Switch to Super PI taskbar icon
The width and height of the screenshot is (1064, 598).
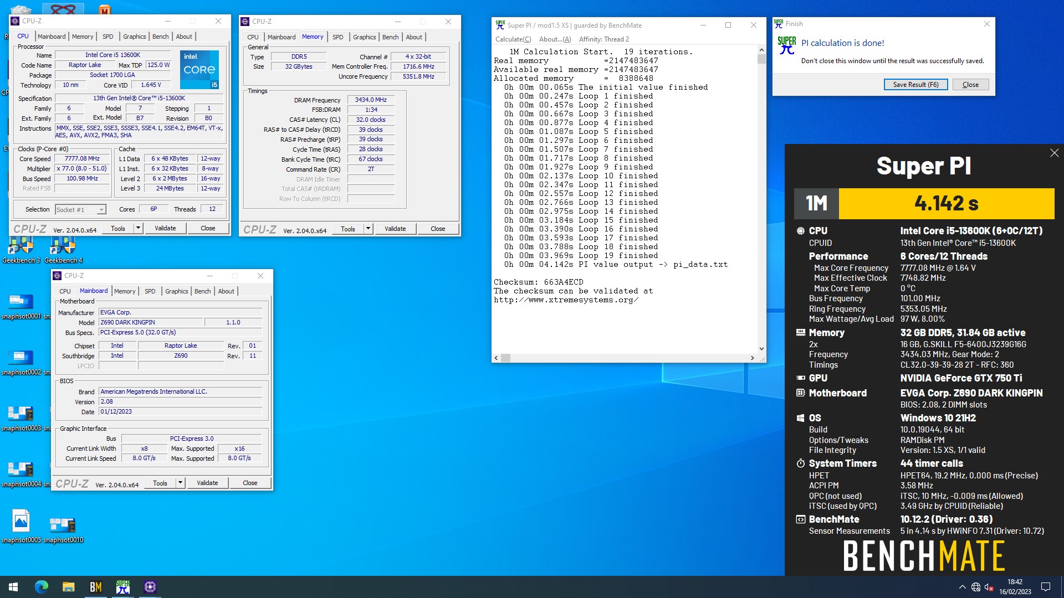tap(122, 587)
